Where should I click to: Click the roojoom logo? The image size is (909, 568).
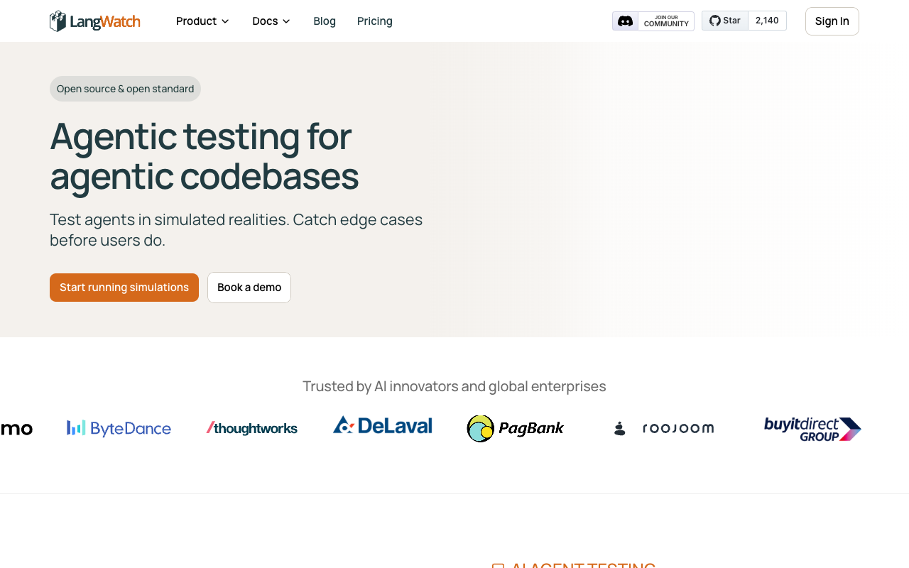[x=663, y=428]
